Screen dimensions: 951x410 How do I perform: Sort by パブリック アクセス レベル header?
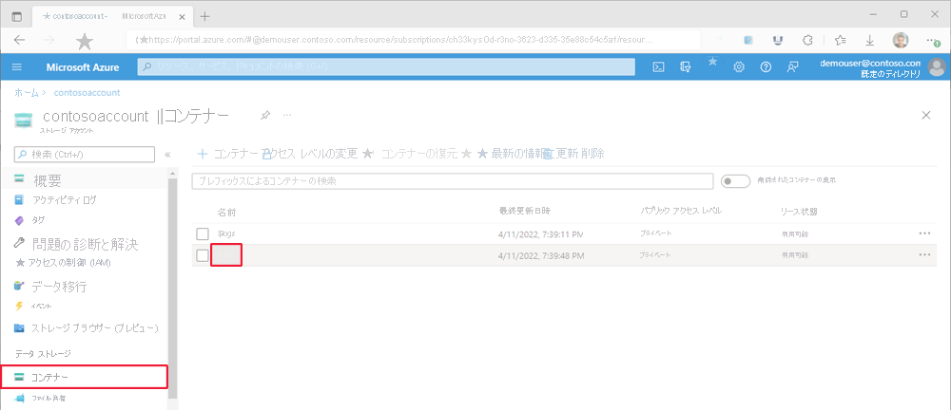[x=681, y=212]
